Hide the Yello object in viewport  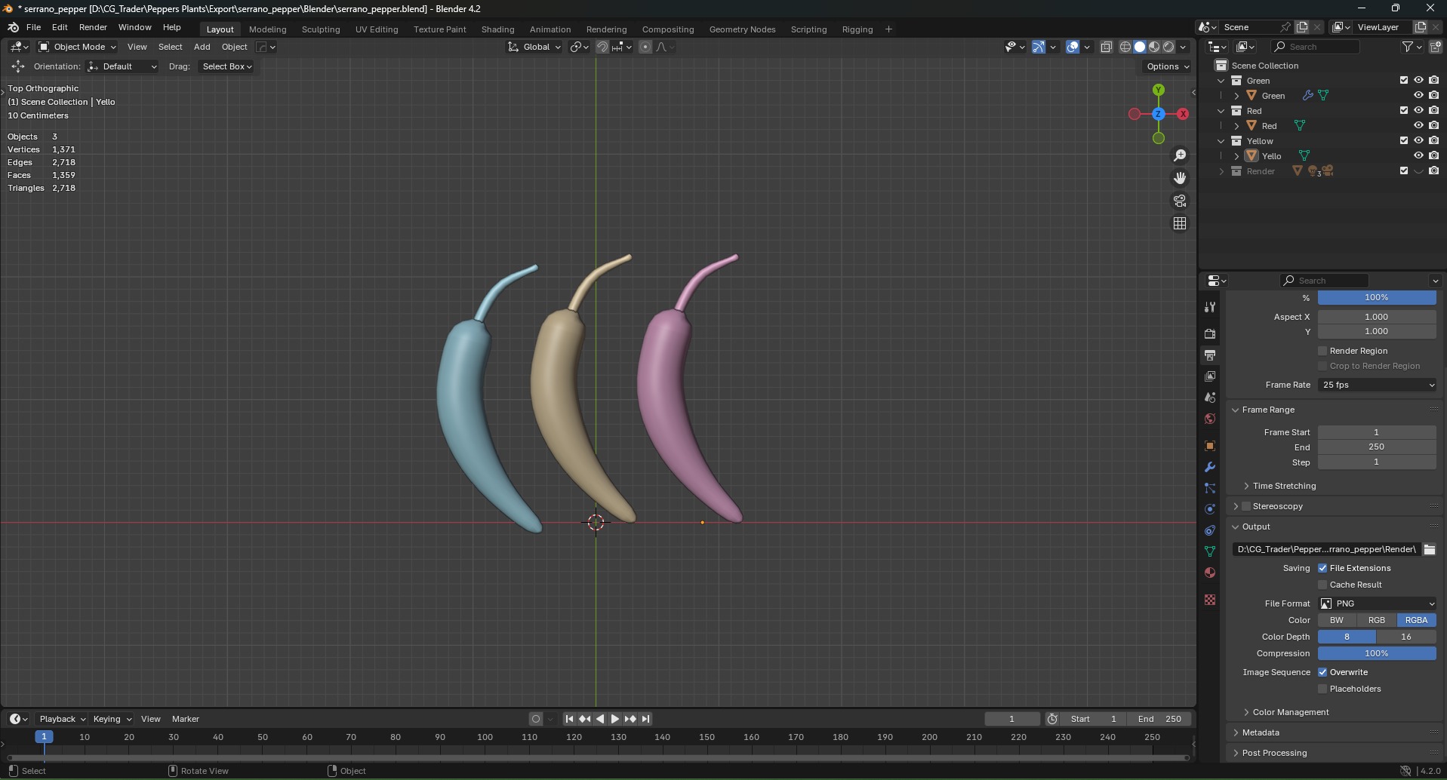(1418, 156)
